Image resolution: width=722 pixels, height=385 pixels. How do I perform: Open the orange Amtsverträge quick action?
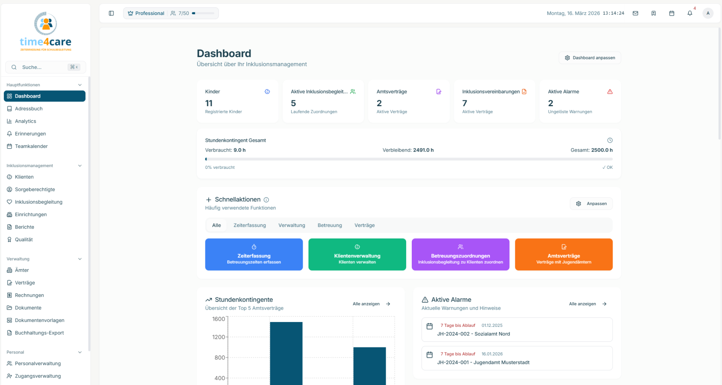pyautogui.click(x=564, y=254)
